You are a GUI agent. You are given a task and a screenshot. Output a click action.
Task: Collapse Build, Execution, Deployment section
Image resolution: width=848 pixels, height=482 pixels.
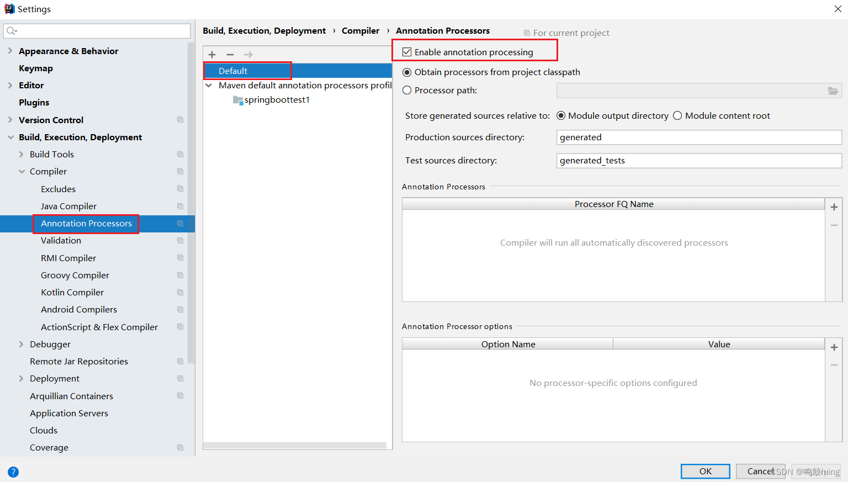click(10, 137)
